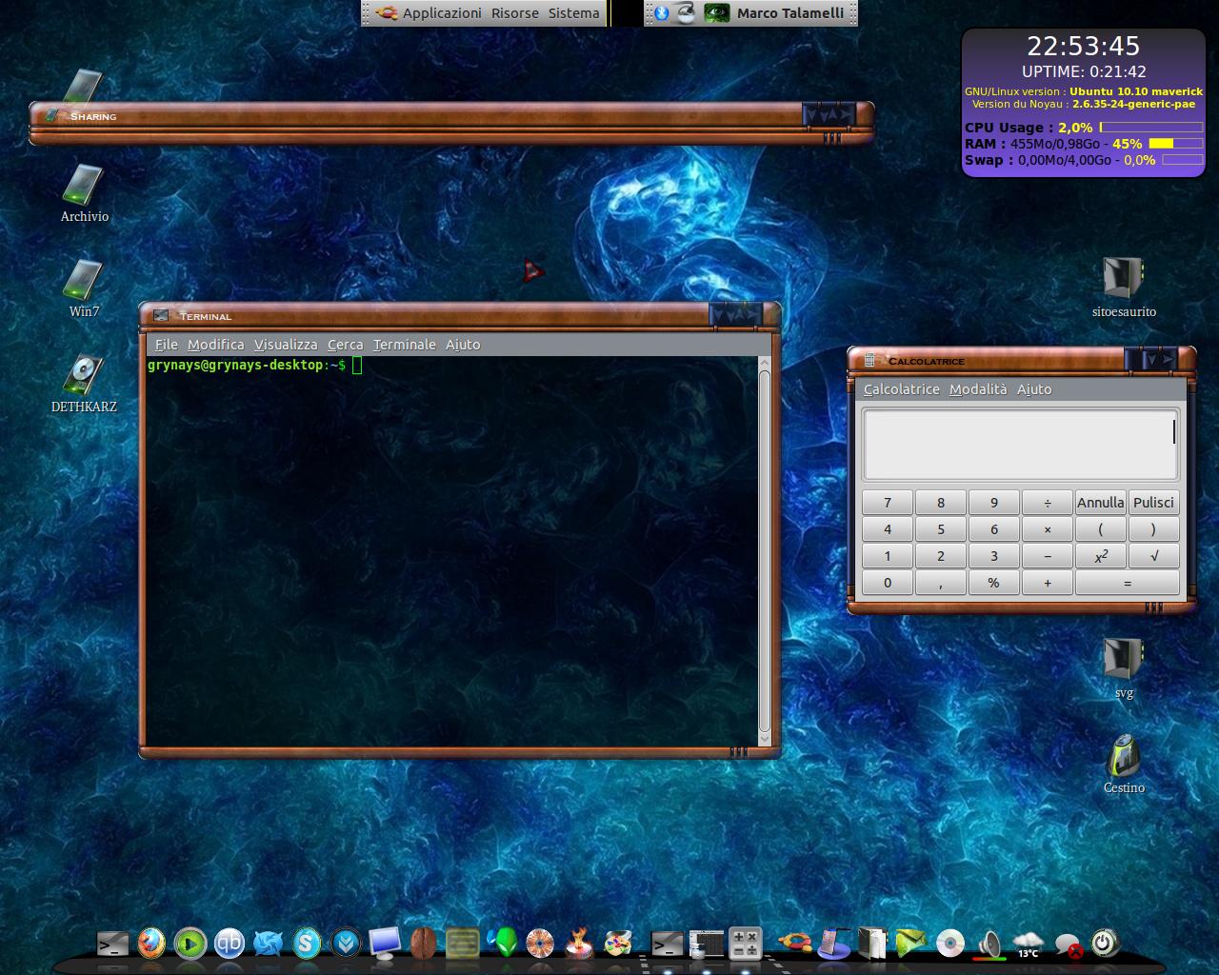Open the monitor display icon in dock

[385, 944]
